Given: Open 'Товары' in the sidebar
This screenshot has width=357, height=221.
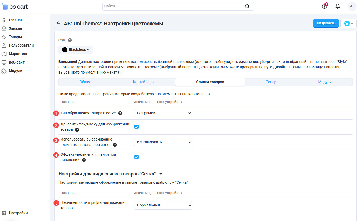Looking at the screenshot, I should pyautogui.click(x=15, y=37).
